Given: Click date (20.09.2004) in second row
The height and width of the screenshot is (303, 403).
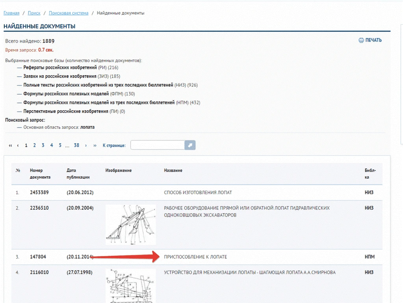Looking at the screenshot, I should 80,208.
